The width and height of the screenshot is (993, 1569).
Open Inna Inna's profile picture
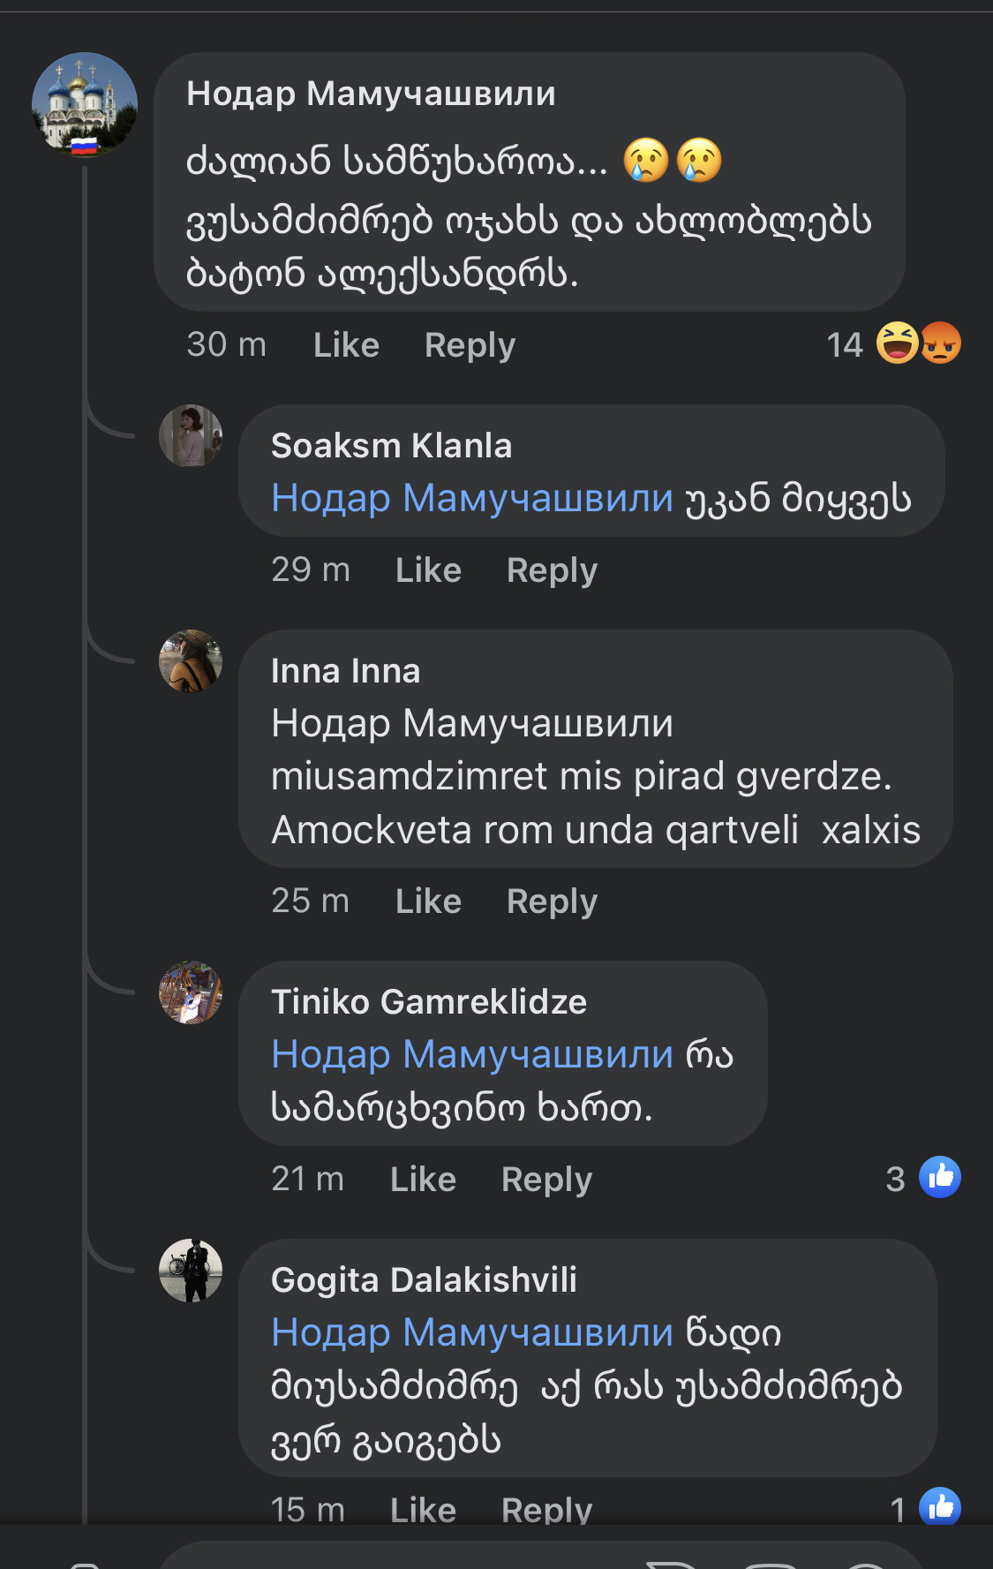coord(191,662)
